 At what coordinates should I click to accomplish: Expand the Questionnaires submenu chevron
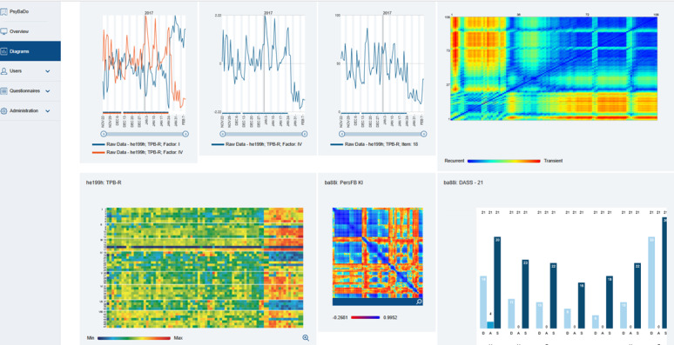coord(48,91)
